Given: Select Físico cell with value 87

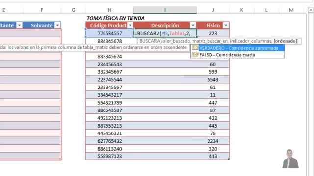Looking at the screenshot, I should click(x=213, y=110).
